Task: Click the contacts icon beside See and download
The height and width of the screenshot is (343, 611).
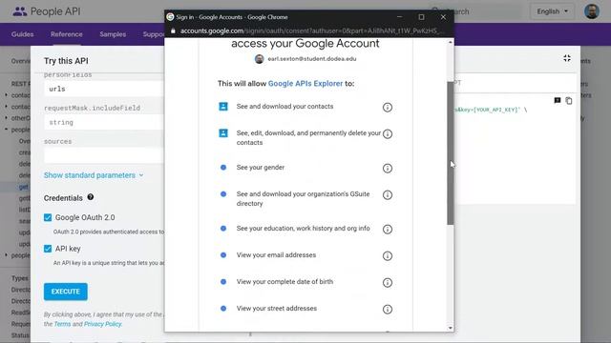Action: [223, 106]
